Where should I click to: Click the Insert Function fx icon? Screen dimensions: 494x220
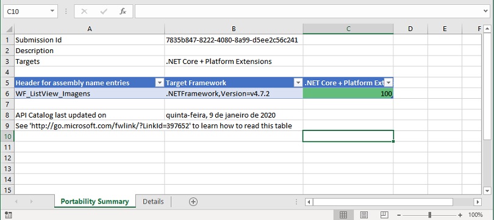123,12
